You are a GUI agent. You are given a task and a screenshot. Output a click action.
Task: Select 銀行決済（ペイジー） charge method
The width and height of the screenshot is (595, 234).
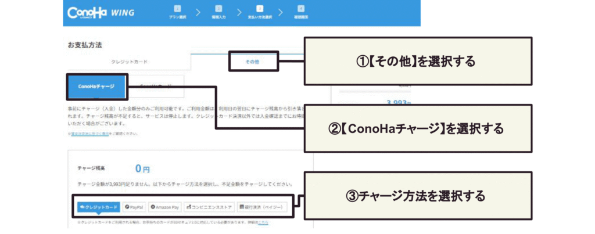[x=261, y=207]
